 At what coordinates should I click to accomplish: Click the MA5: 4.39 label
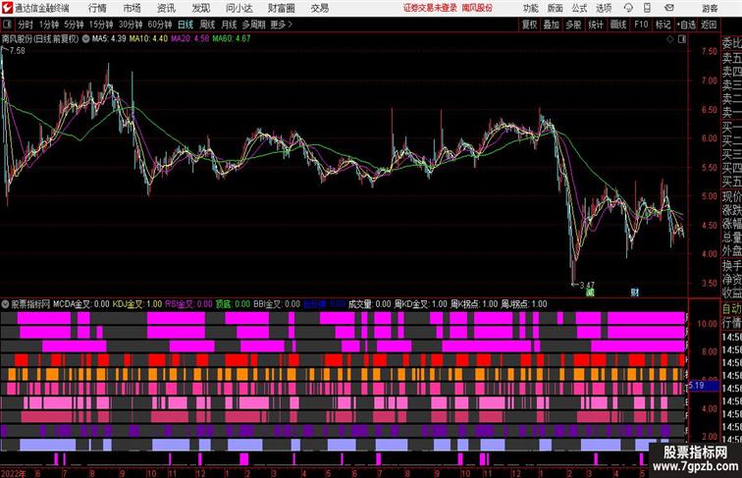pyautogui.click(x=109, y=39)
